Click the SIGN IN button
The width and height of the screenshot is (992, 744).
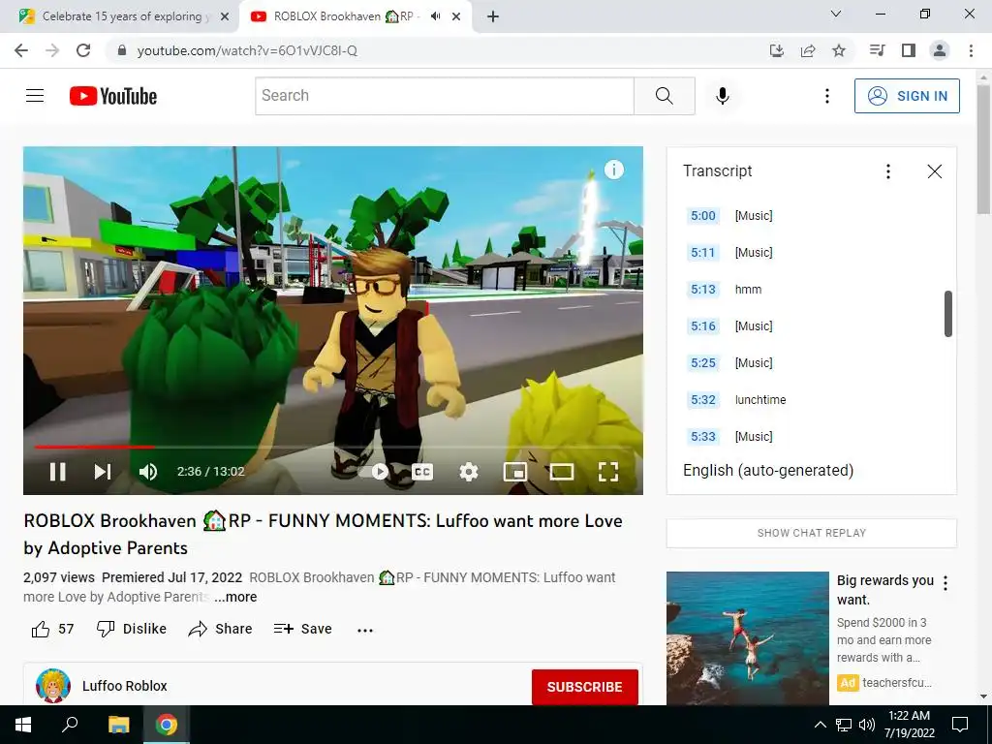907,96
